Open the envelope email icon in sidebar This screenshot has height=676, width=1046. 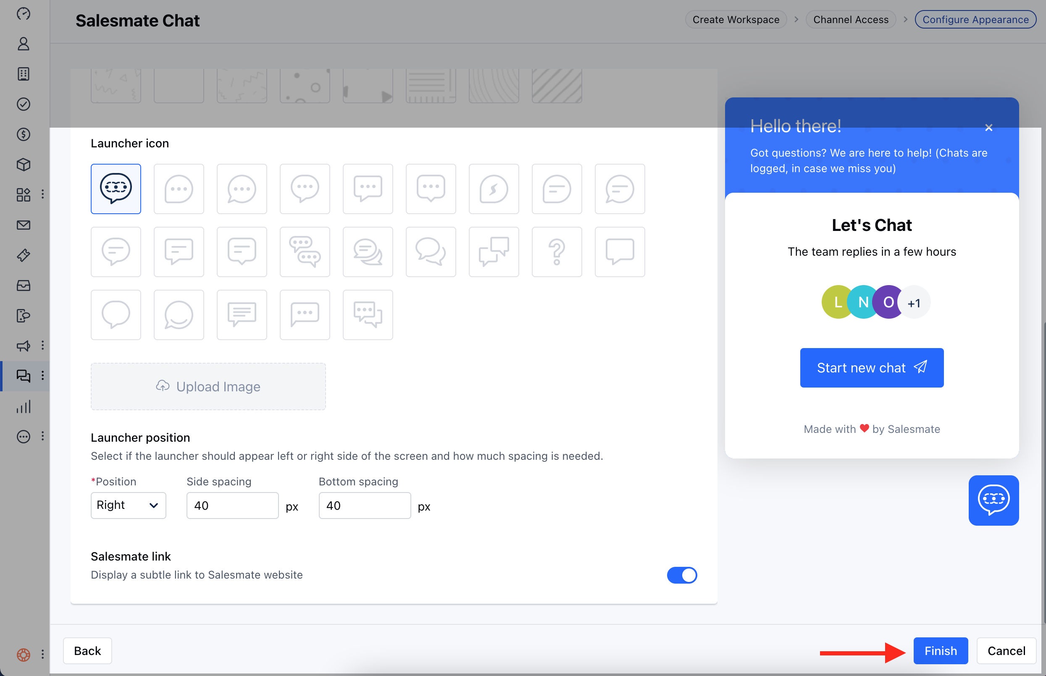tap(23, 225)
